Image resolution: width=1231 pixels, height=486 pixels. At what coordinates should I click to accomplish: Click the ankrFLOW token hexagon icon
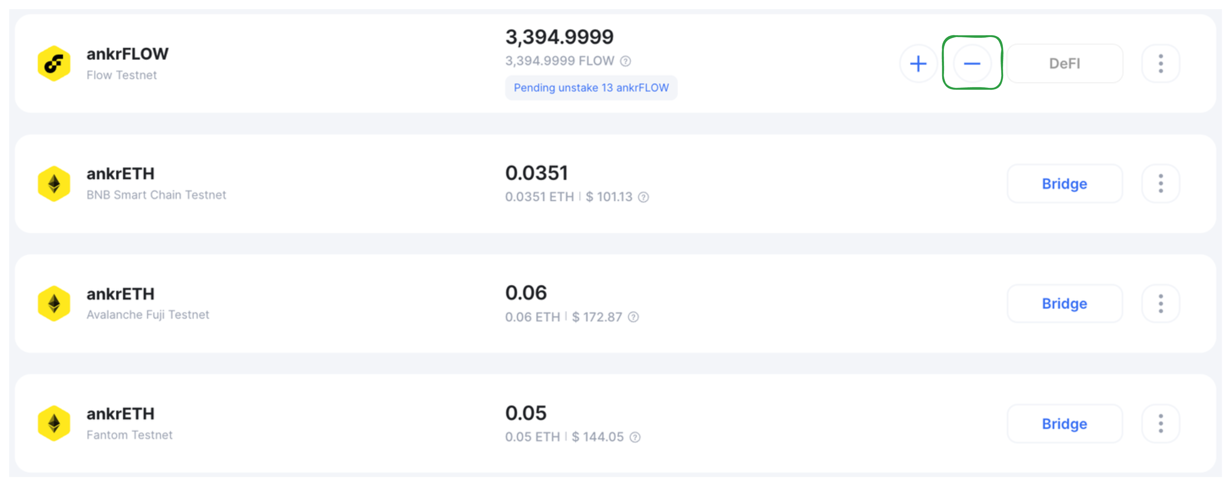coord(54,63)
